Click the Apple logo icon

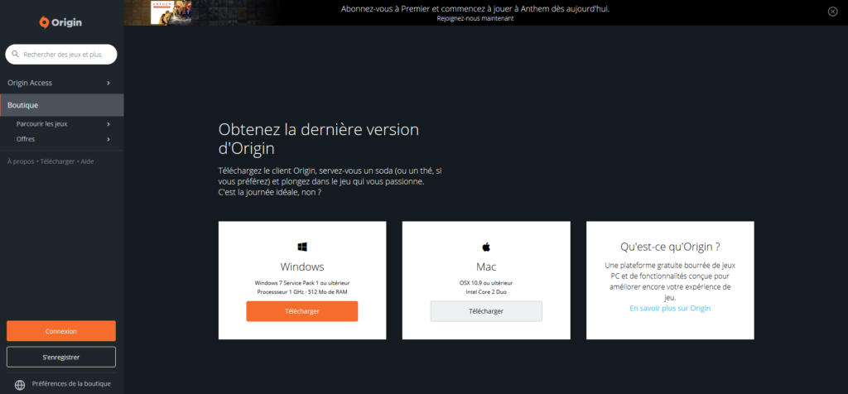click(485, 247)
